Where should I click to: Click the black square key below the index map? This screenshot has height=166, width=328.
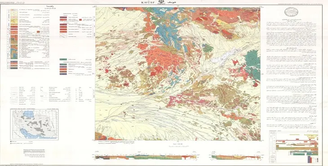click(11, 142)
